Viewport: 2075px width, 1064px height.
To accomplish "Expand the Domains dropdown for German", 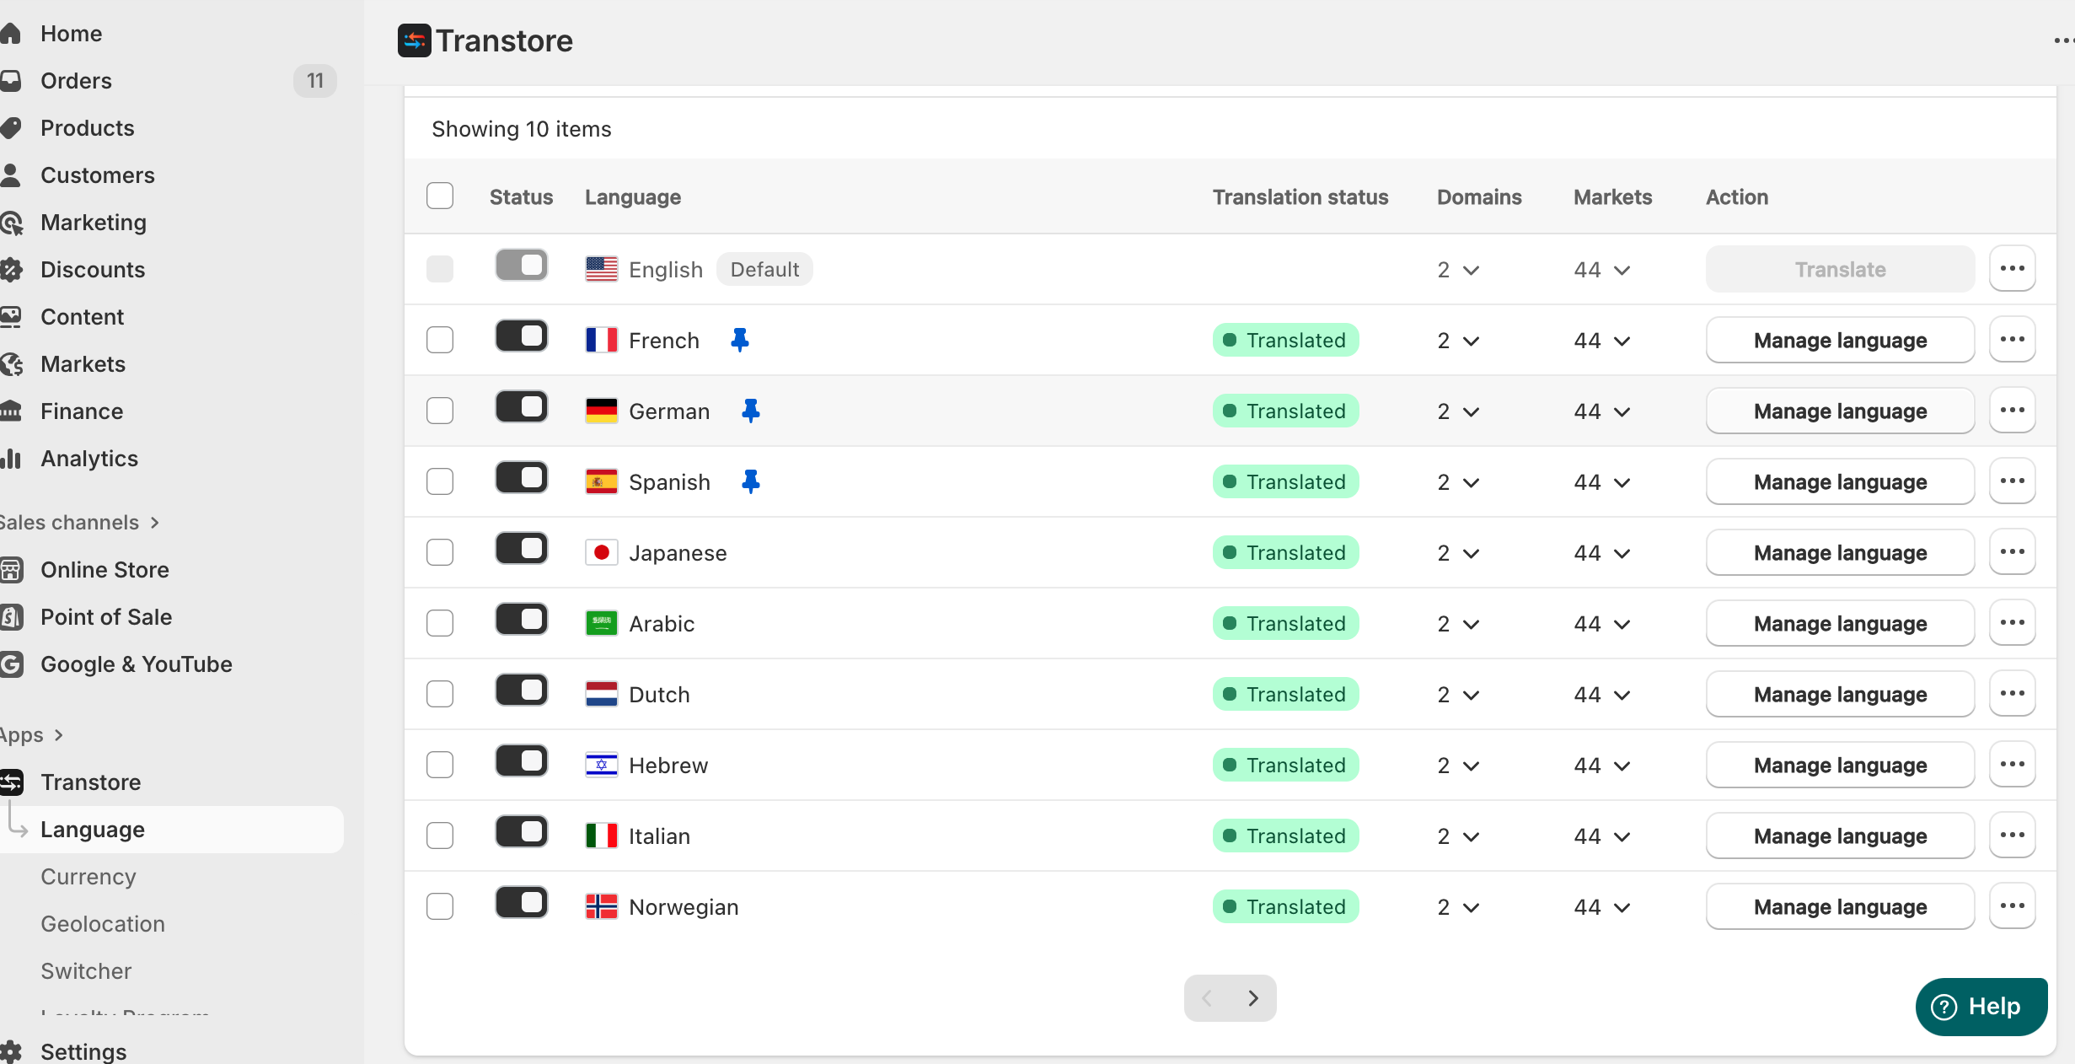I will point(1459,411).
